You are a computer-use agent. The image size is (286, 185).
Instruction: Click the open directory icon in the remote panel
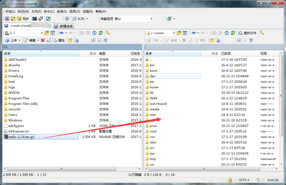[179, 33]
